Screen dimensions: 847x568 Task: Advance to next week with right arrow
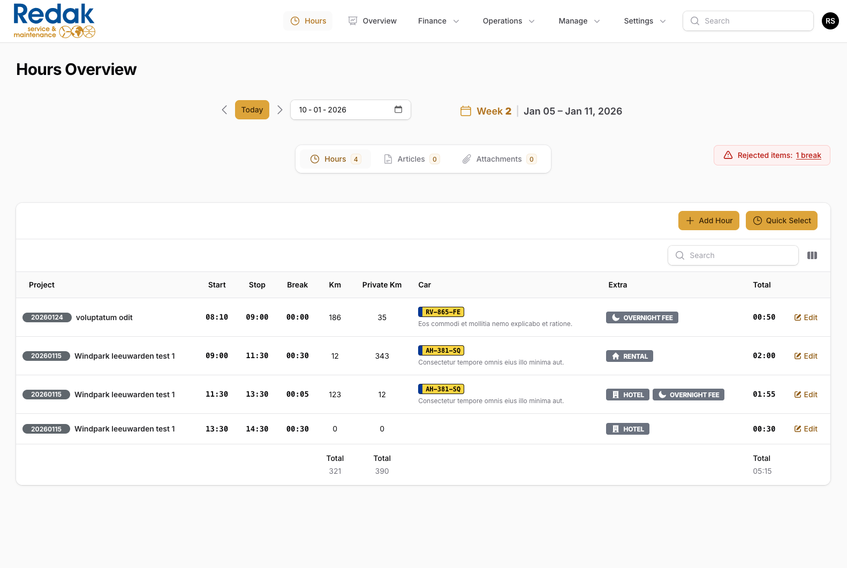click(279, 110)
